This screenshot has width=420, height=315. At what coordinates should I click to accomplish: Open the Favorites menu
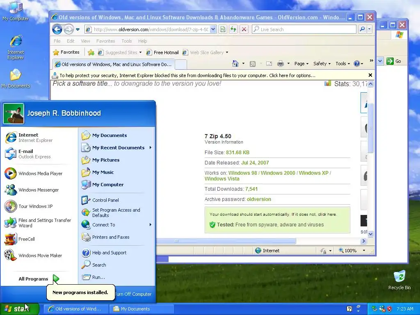point(105,41)
